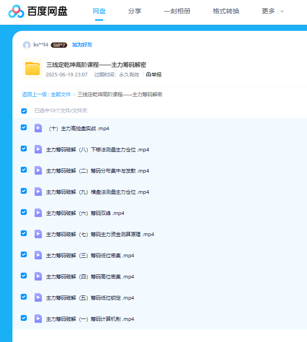
Task: Open the 分享 tab
Action: tap(135, 11)
